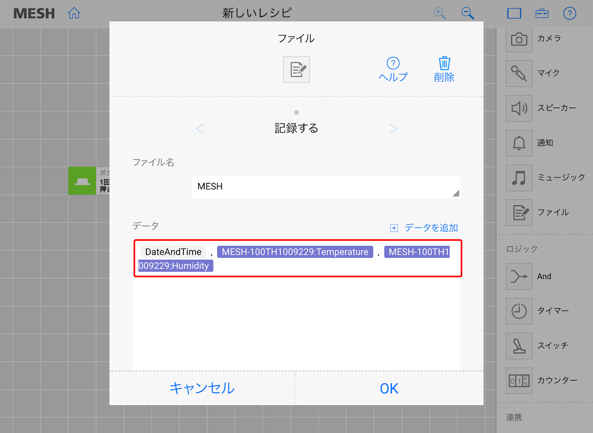Open the toolbox briefcase icon
This screenshot has width=593, height=433.
coord(542,13)
